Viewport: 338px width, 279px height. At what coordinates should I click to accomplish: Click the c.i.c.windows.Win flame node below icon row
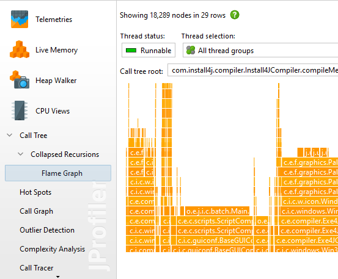(x=309, y=211)
